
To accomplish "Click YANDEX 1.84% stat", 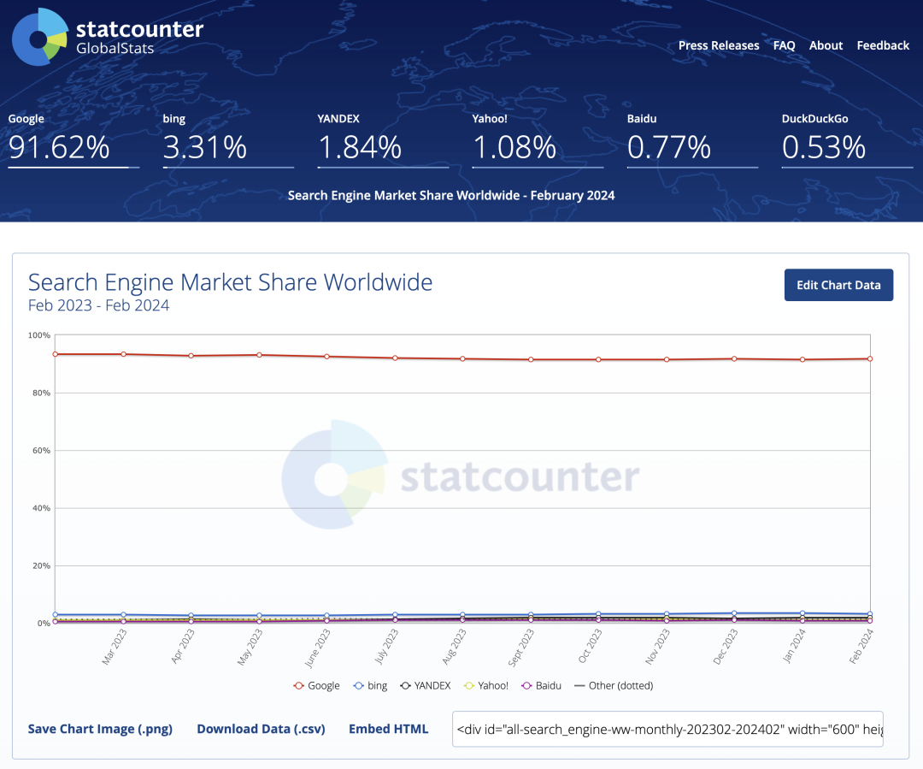I will (383, 139).
